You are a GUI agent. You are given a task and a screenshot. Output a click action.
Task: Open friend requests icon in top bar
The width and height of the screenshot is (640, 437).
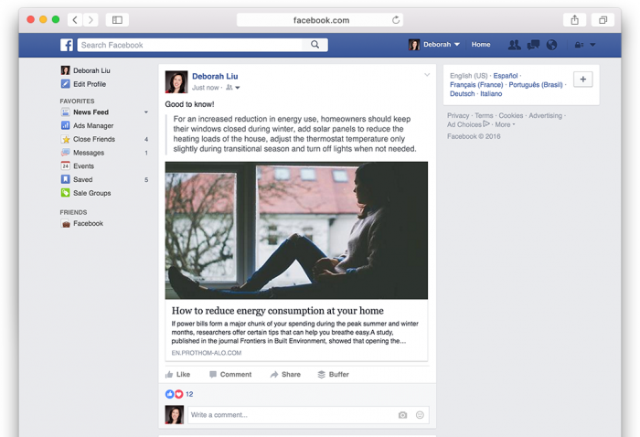coord(514,45)
